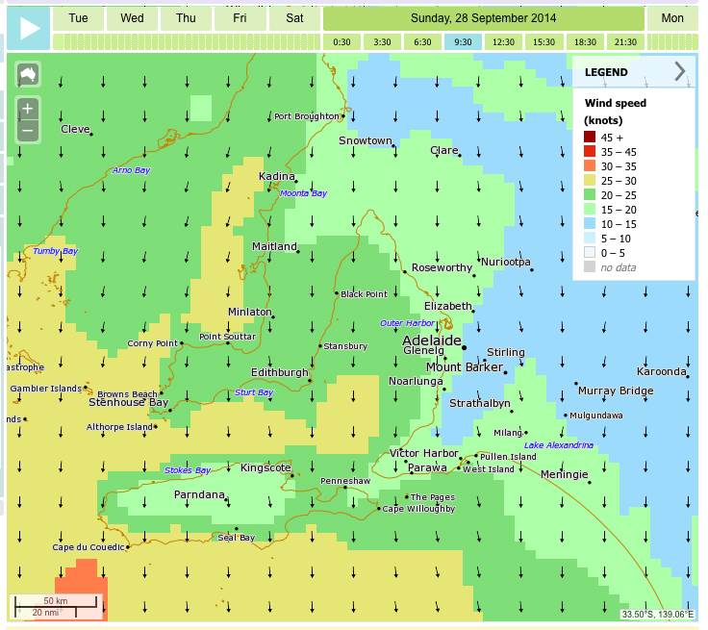Open the Fri forecast tab
Viewport: 708px width, 630px height.
(x=240, y=18)
